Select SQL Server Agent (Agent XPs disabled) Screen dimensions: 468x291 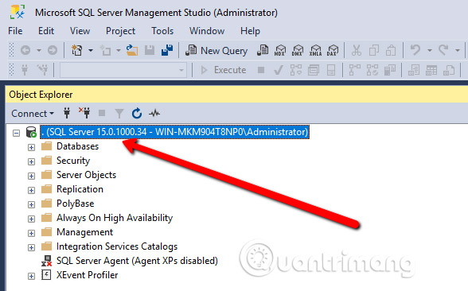point(137,261)
